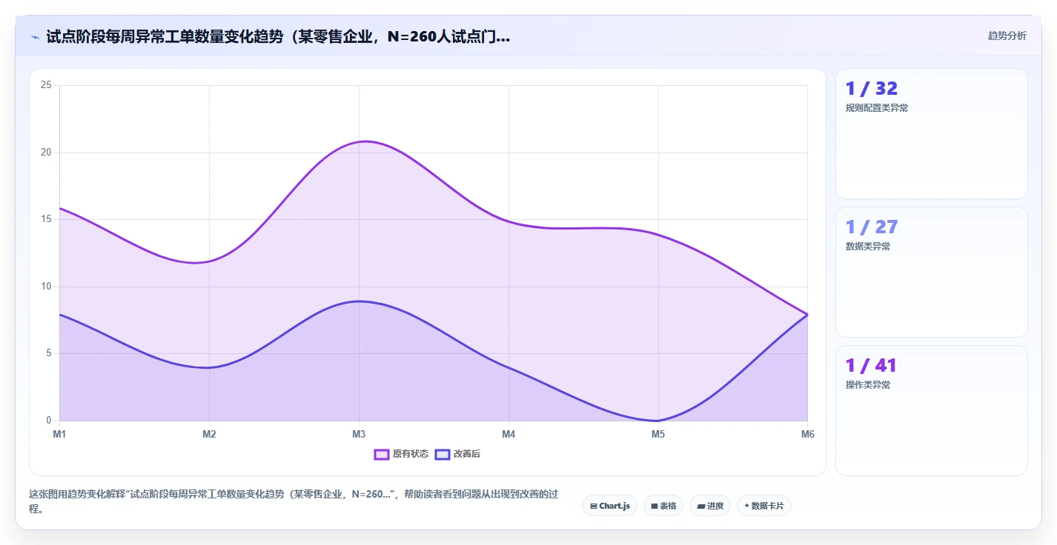Click the M4 x-axis label
The width and height of the screenshot is (1057, 545).
[508, 435]
